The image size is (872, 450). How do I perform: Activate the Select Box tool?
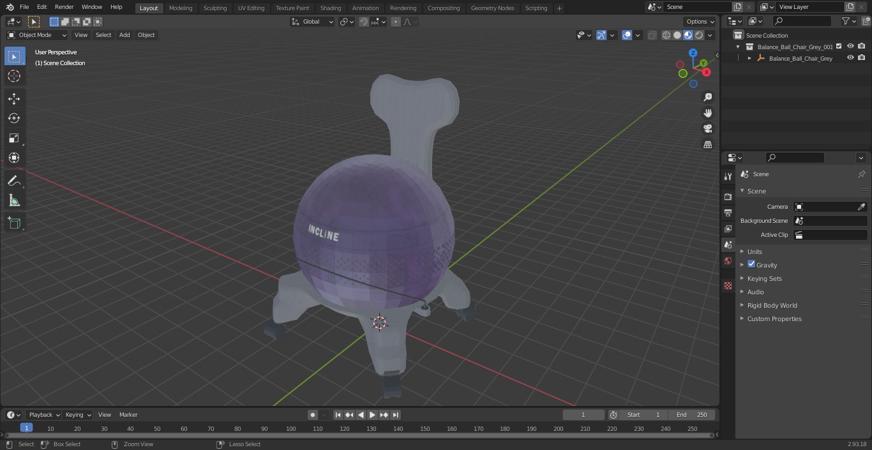point(14,56)
